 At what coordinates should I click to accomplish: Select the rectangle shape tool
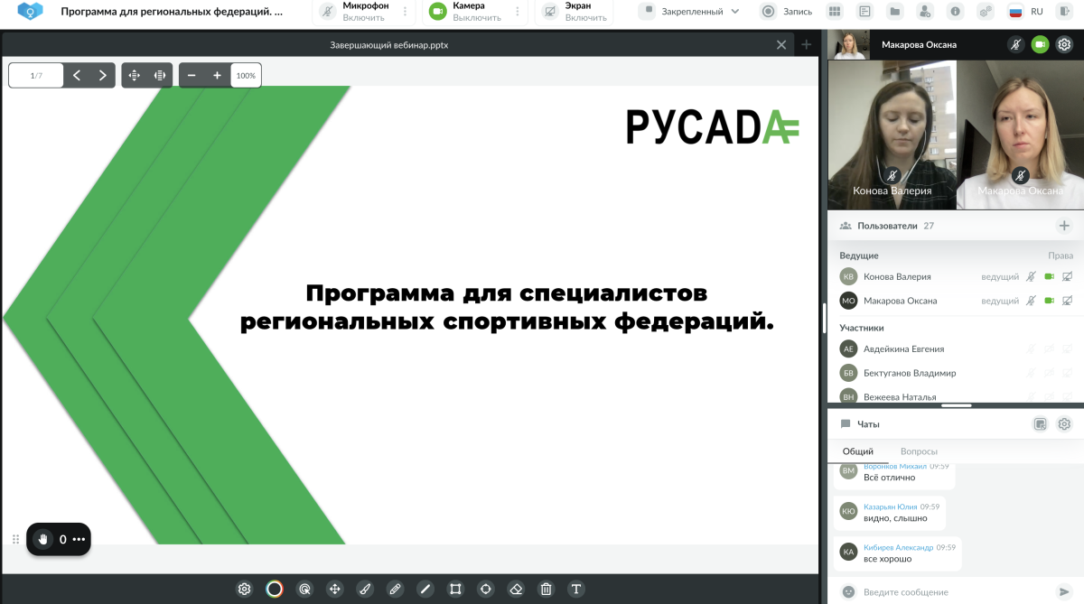pos(455,589)
